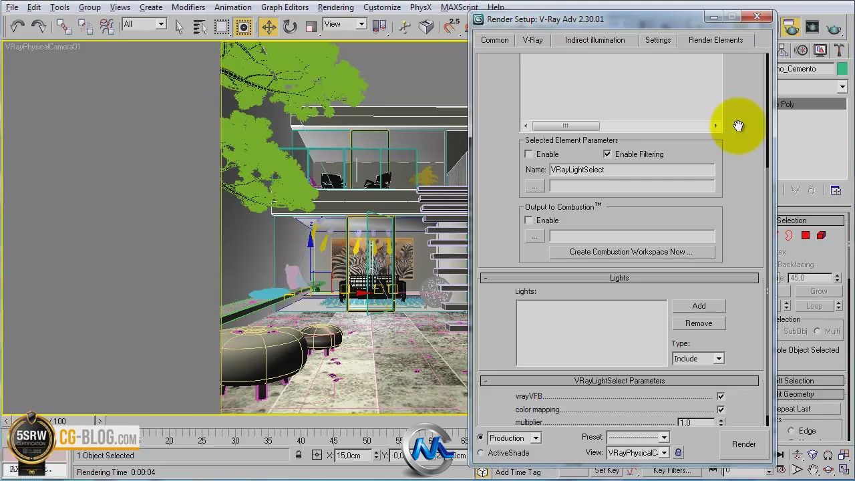
Task: Enable Output to Combustion checkbox
Action: (x=529, y=220)
